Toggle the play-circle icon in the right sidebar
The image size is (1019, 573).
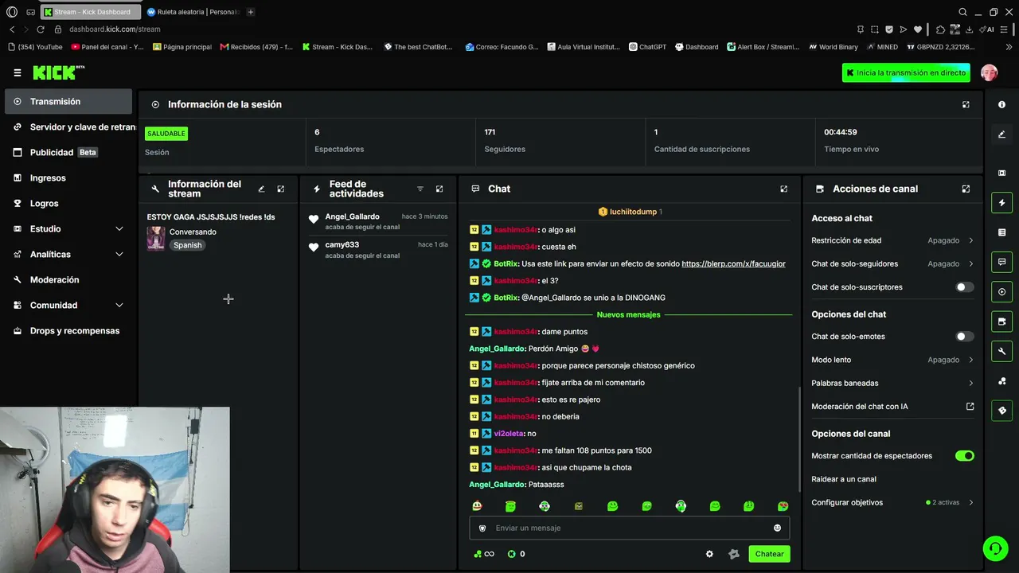1001,292
